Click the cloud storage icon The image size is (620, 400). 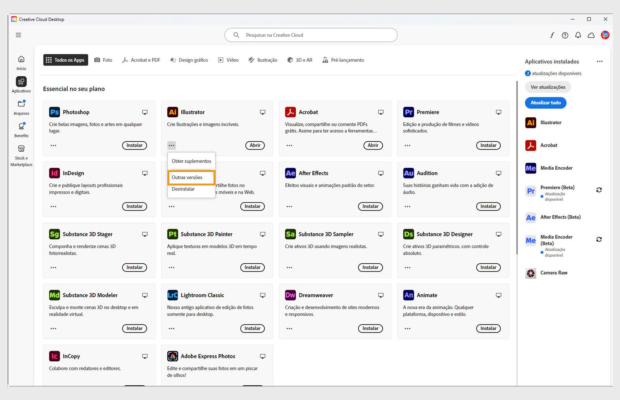pos(591,35)
